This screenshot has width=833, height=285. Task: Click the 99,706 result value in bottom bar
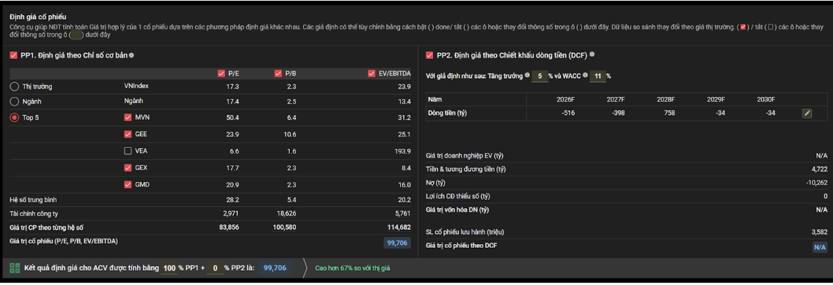point(275,268)
